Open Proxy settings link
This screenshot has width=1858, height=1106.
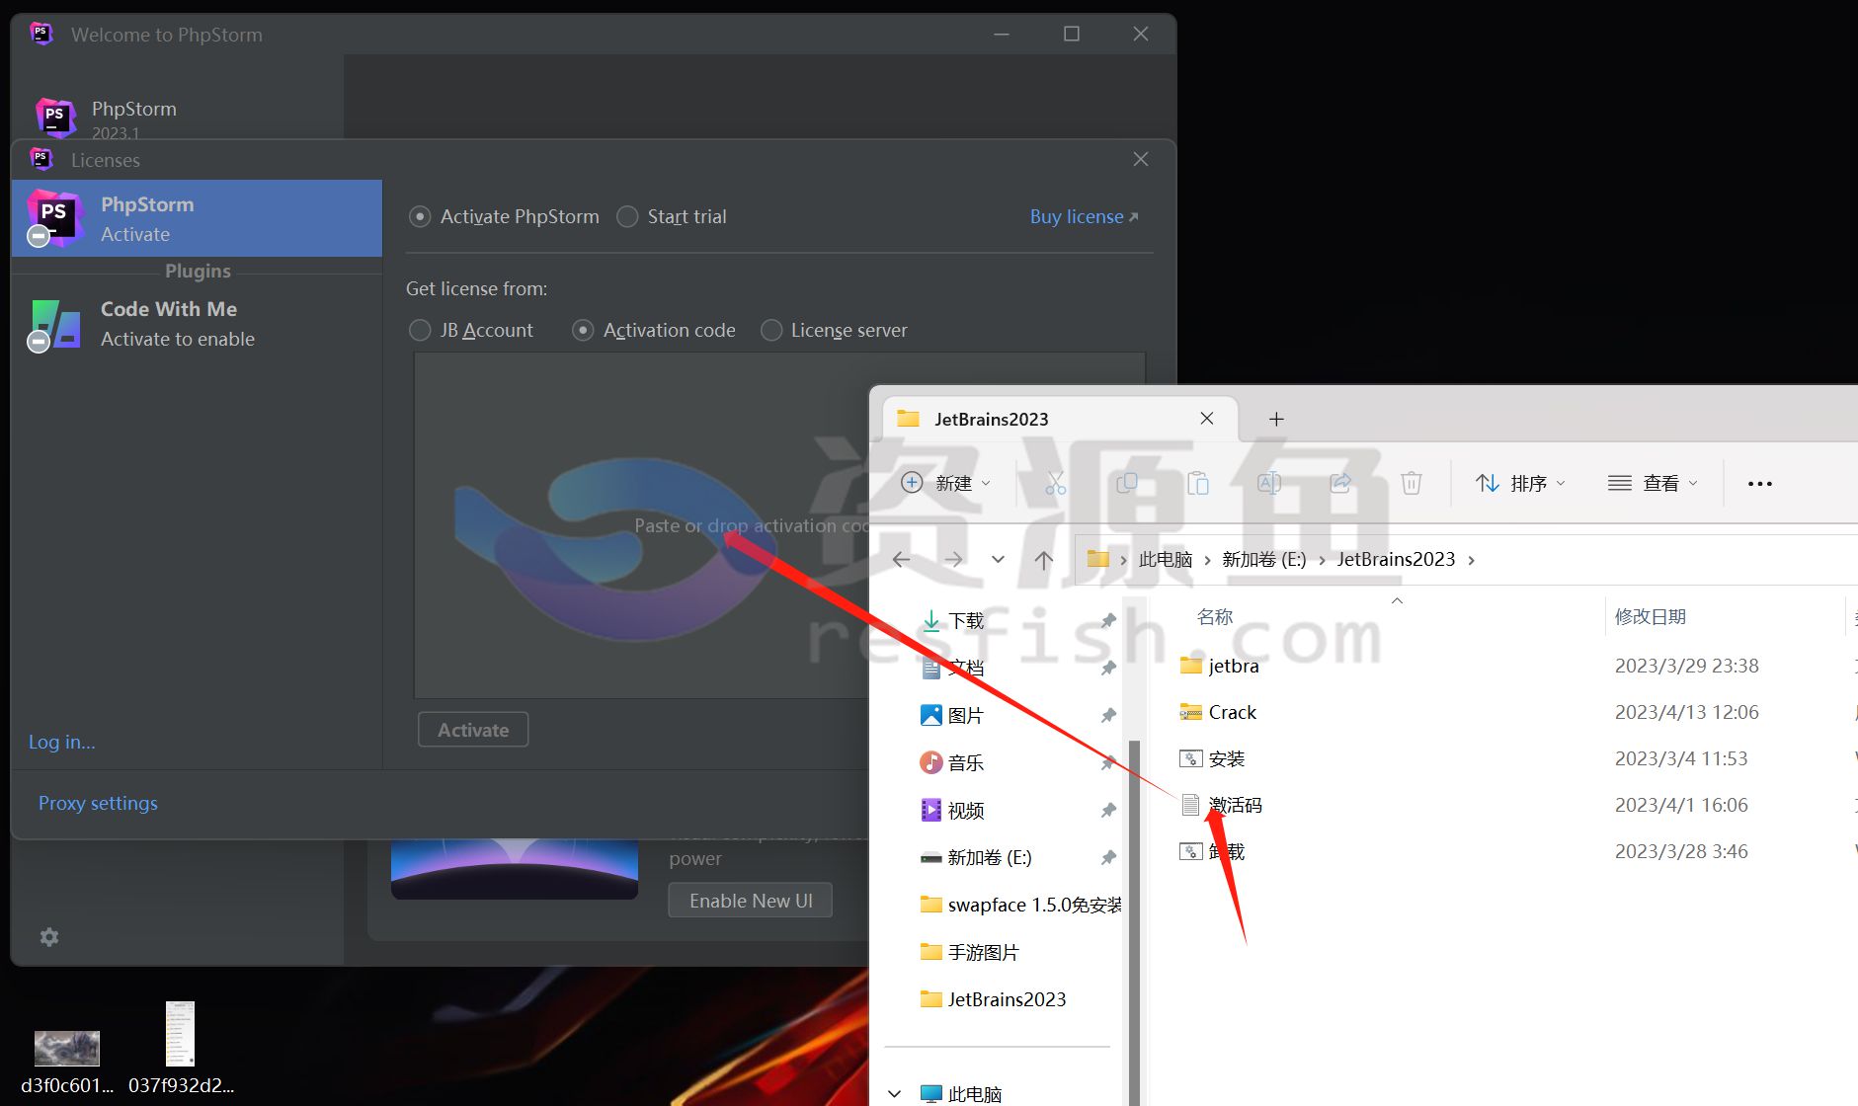pos(98,803)
